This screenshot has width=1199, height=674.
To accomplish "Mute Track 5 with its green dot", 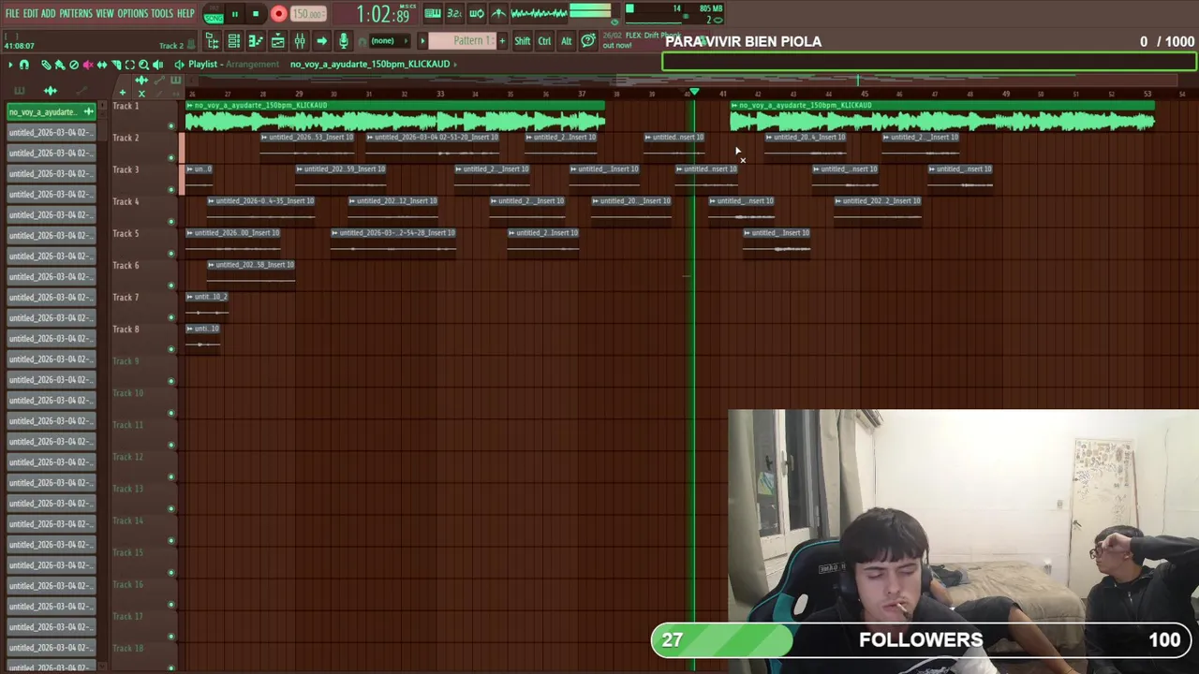I will 170,253.
